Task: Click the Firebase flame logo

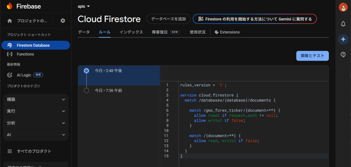Action: (10, 6)
